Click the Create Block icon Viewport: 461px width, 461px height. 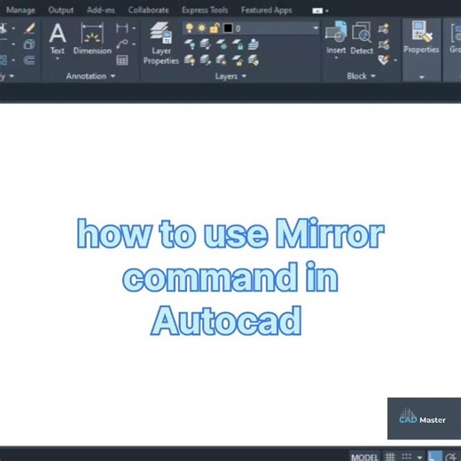click(384, 28)
